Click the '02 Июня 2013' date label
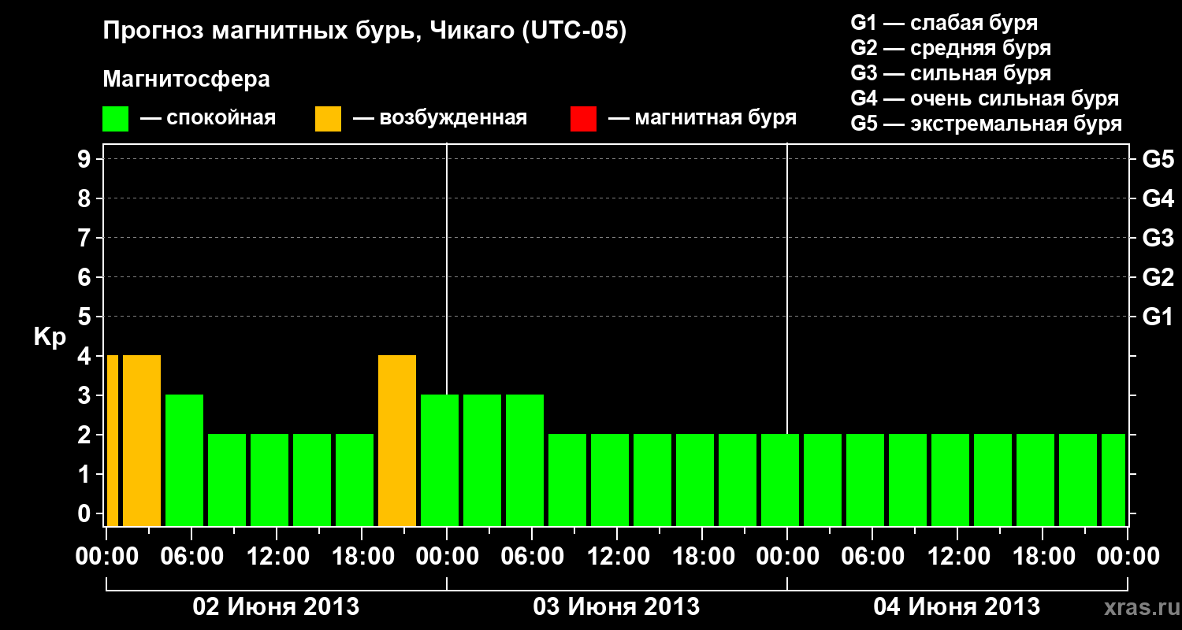The width and height of the screenshot is (1182, 630). 277,606
